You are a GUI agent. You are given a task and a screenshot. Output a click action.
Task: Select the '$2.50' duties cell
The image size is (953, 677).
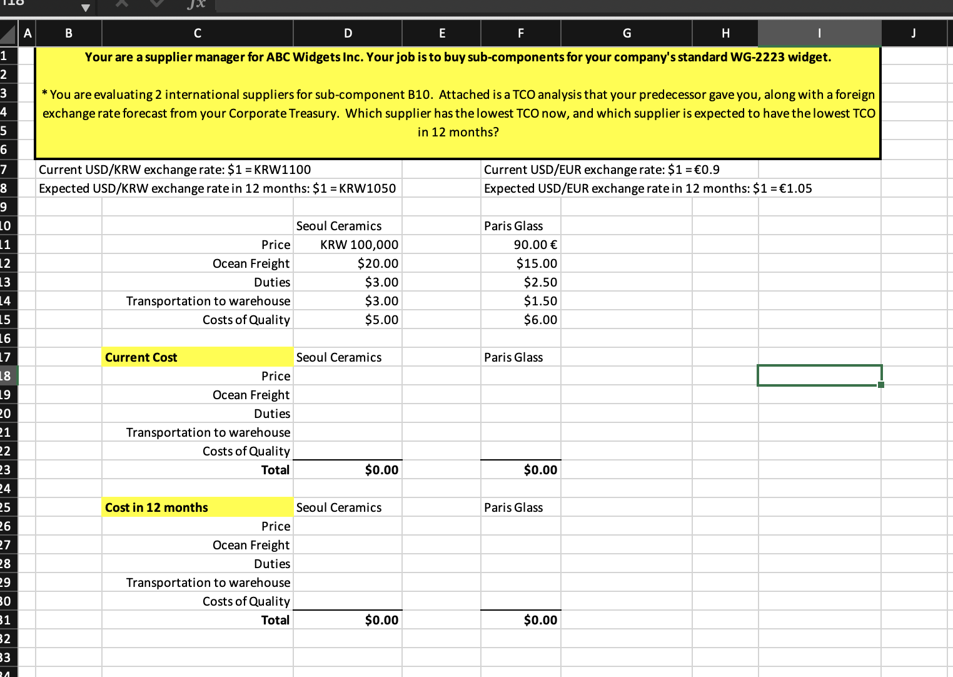pyautogui.click(x=521, y=282)
